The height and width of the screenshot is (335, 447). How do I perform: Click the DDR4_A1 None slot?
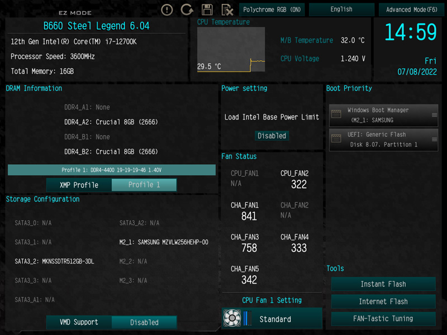[87, 107]
